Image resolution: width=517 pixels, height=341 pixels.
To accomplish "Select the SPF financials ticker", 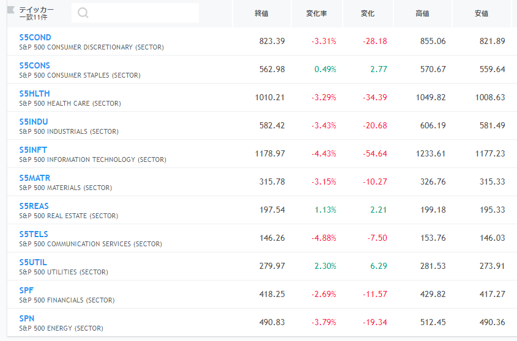I will tap(26, 290).
